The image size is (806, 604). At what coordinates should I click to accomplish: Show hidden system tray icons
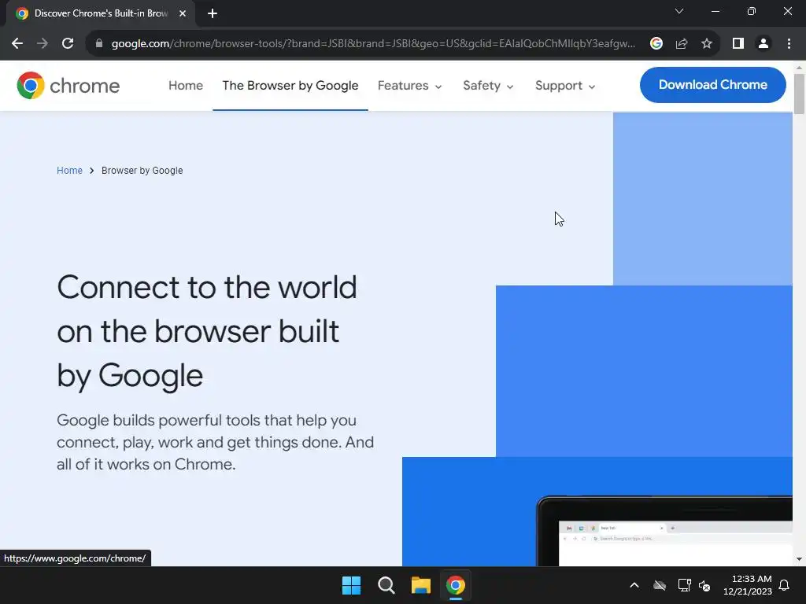[634, 585]
